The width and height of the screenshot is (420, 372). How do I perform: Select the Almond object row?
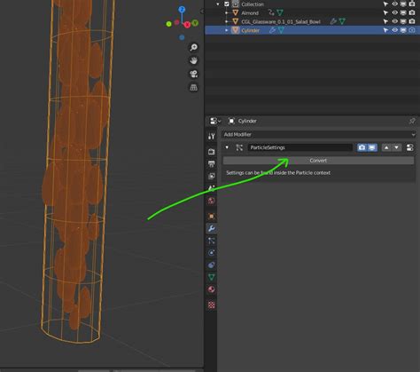coord(312,12)
